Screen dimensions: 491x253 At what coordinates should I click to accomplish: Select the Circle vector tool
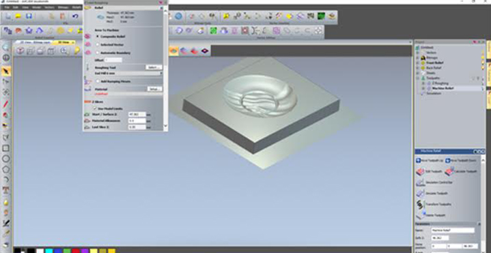pos(6,159)
